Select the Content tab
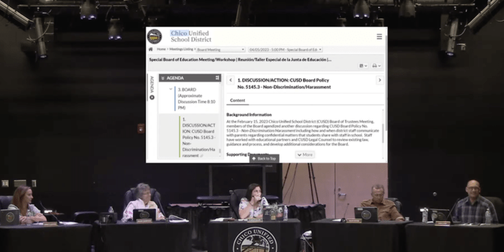The width and height of the screenshot is (504, 252). 237,101
